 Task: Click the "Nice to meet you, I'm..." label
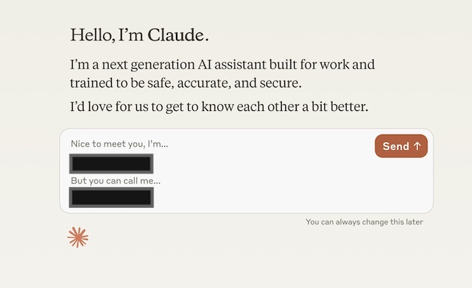(x=119, y=144)
